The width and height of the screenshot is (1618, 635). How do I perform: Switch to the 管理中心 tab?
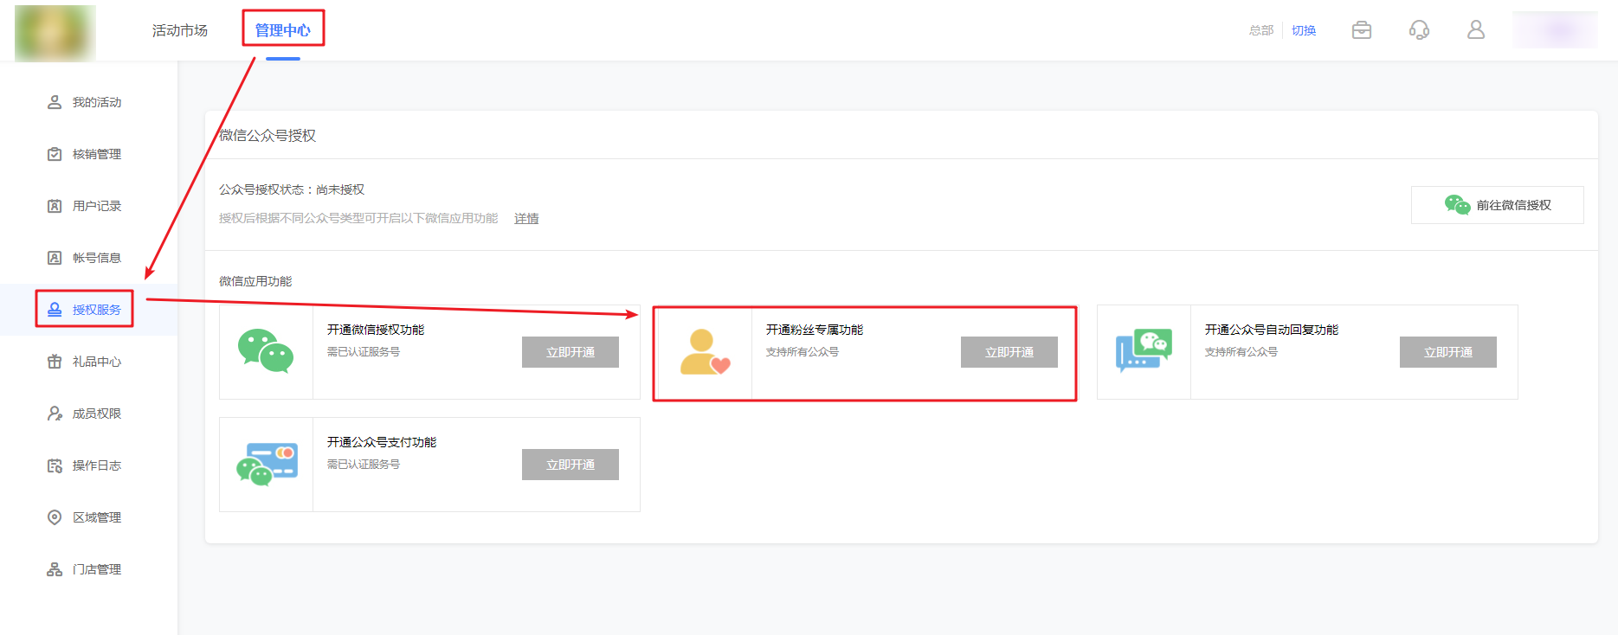tap(282, 30)
